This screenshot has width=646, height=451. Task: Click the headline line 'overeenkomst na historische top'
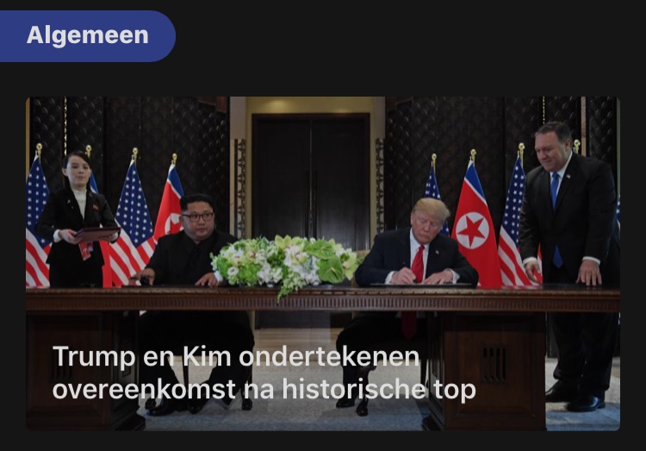(x=264, y=389)
